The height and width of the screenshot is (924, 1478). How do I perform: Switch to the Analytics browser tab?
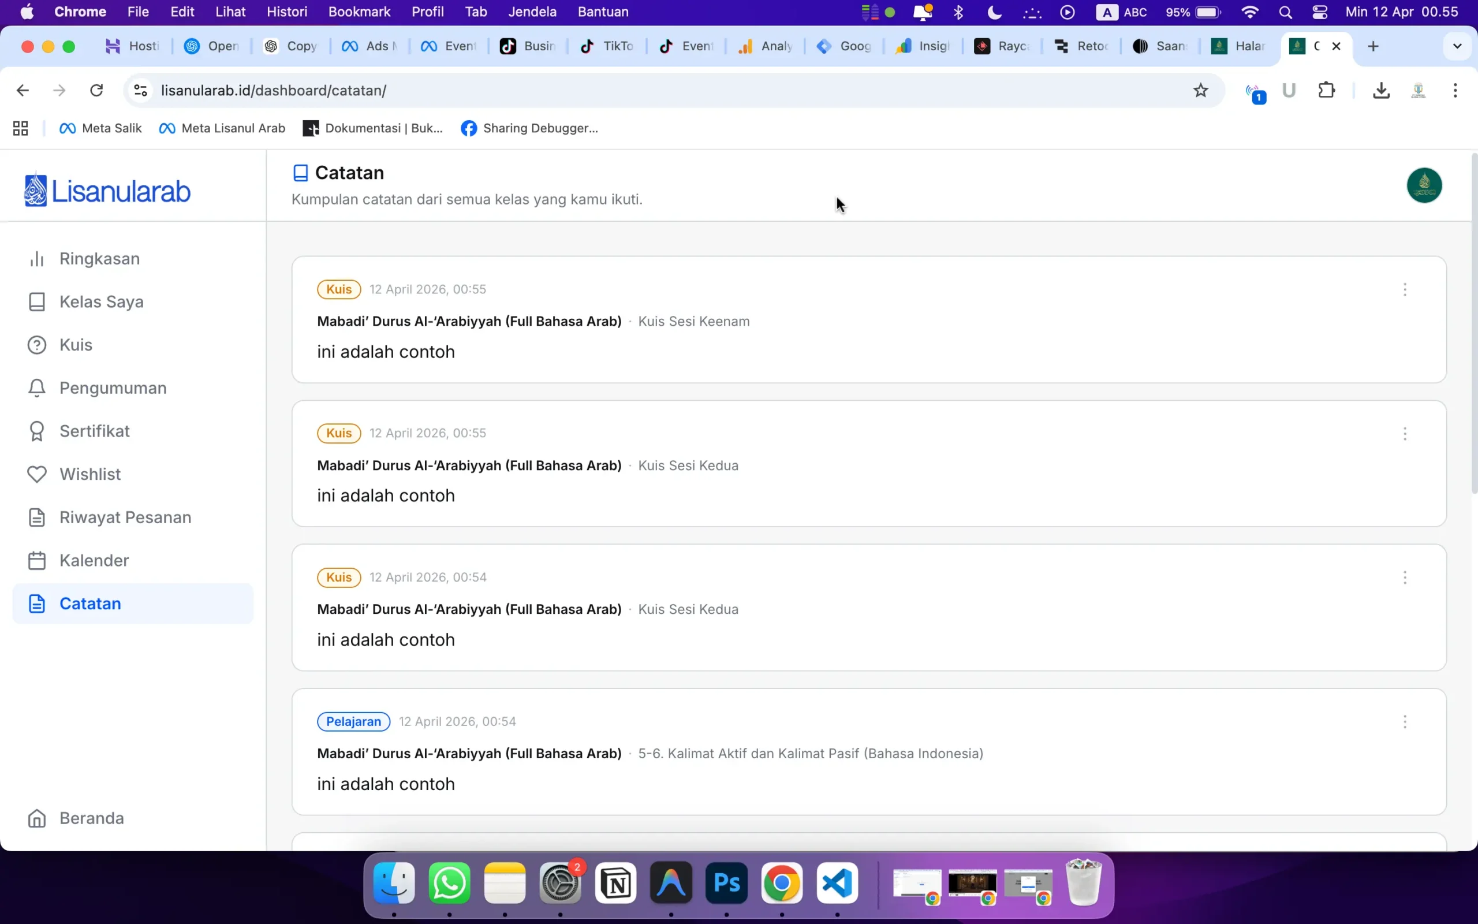(765, 46)
